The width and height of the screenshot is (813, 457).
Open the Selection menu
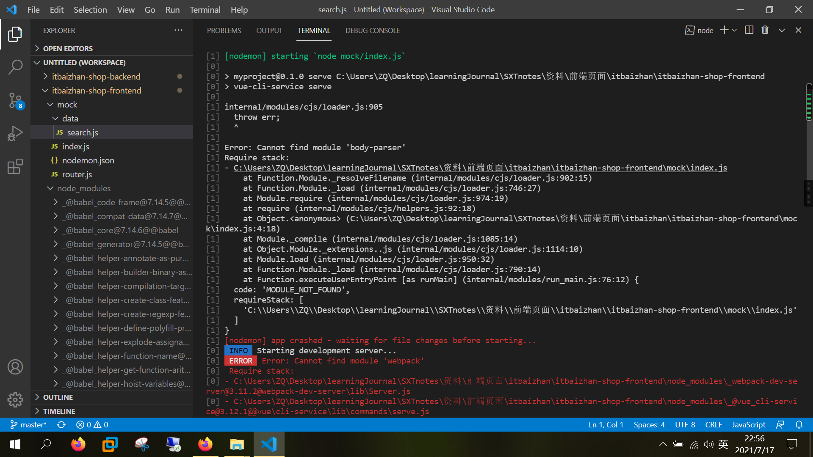click(x=90, y=9)
